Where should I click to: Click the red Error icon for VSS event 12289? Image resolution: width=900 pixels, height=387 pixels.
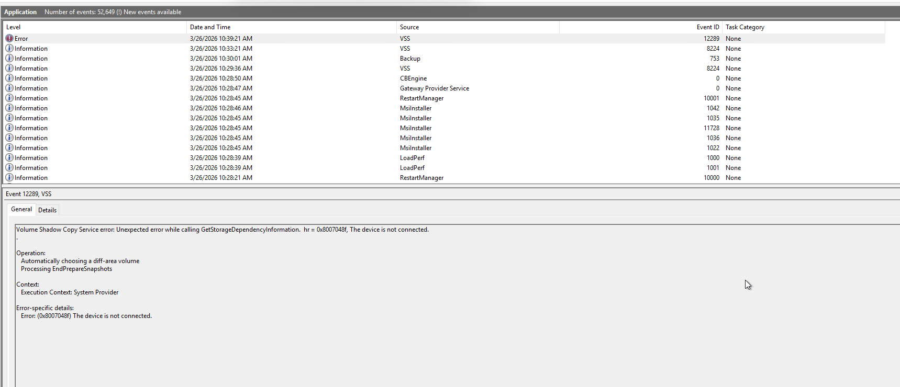pos(9,38)
